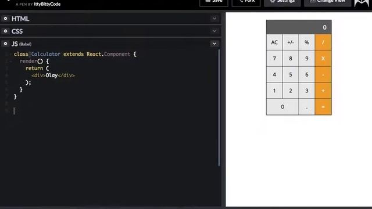Click calculator digit 1

tap(274, 91)
